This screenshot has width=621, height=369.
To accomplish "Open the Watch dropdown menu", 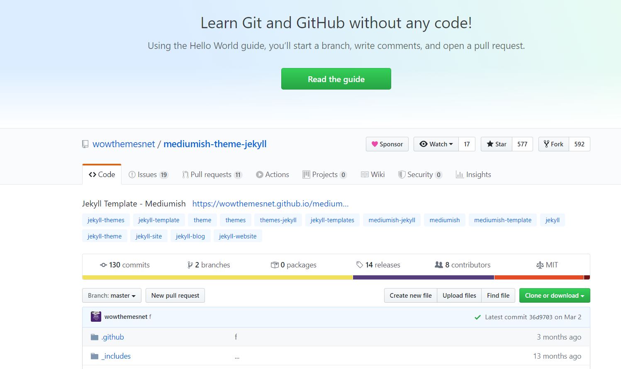I will pos(436,144).
